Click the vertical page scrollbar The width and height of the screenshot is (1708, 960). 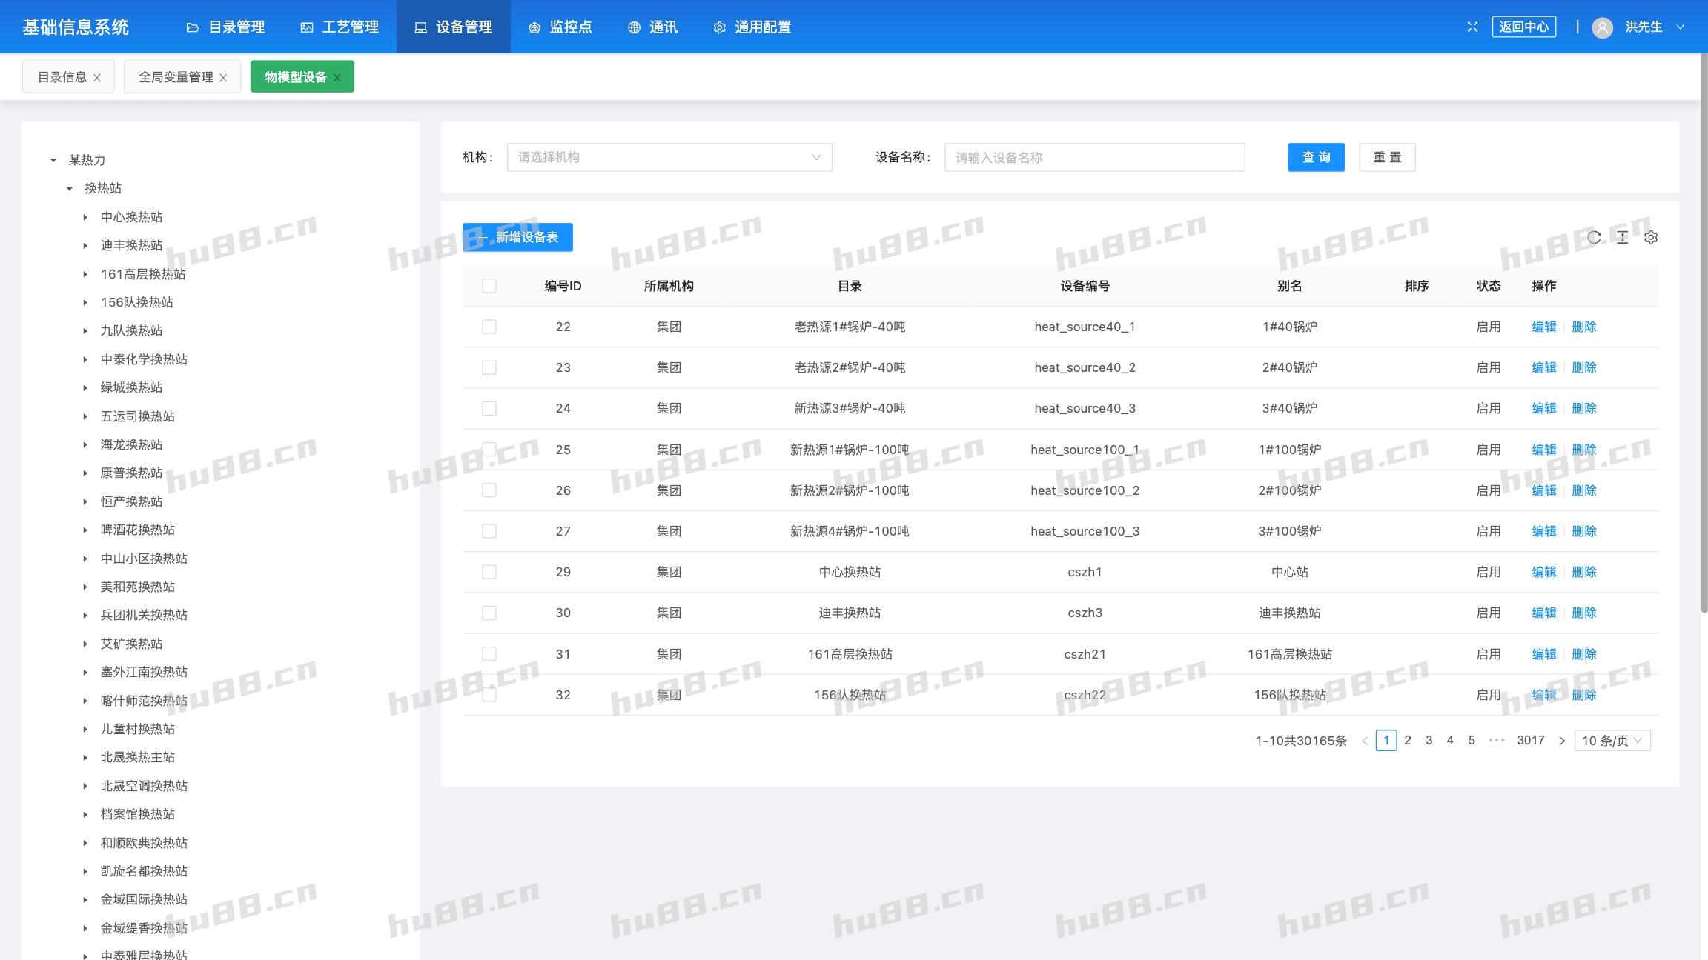1704,333
